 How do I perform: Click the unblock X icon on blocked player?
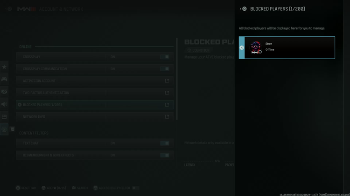[x=242, y=47]
